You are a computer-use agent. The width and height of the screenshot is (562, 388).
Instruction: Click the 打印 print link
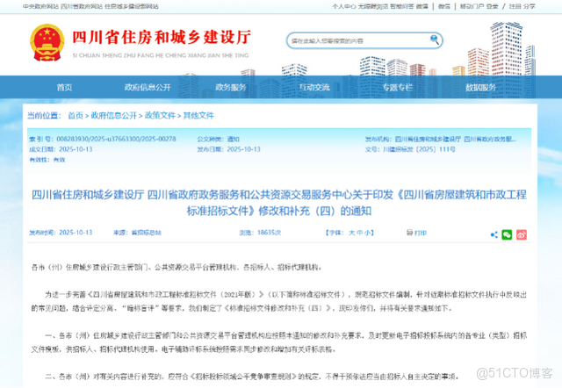coord(421,233)
